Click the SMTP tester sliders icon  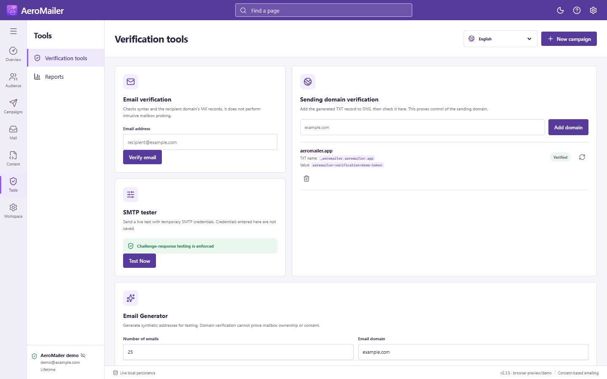tap(131, 195)
